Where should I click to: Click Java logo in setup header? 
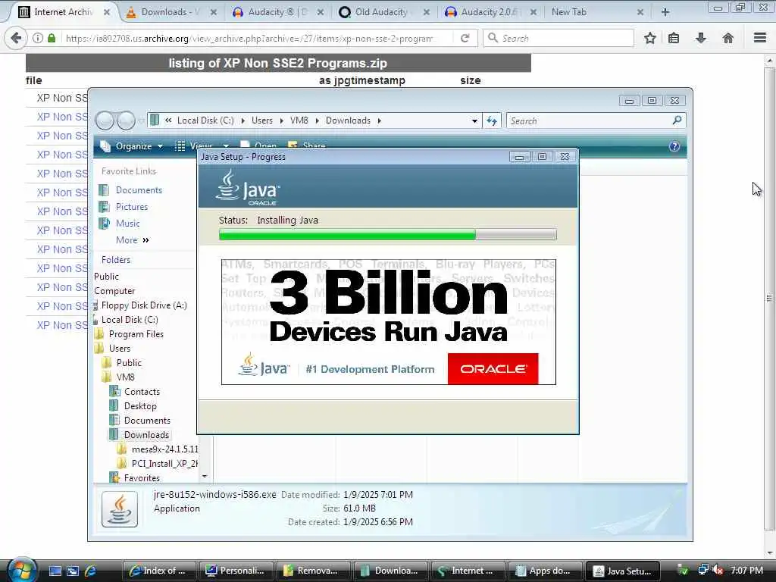coord(248,188)
